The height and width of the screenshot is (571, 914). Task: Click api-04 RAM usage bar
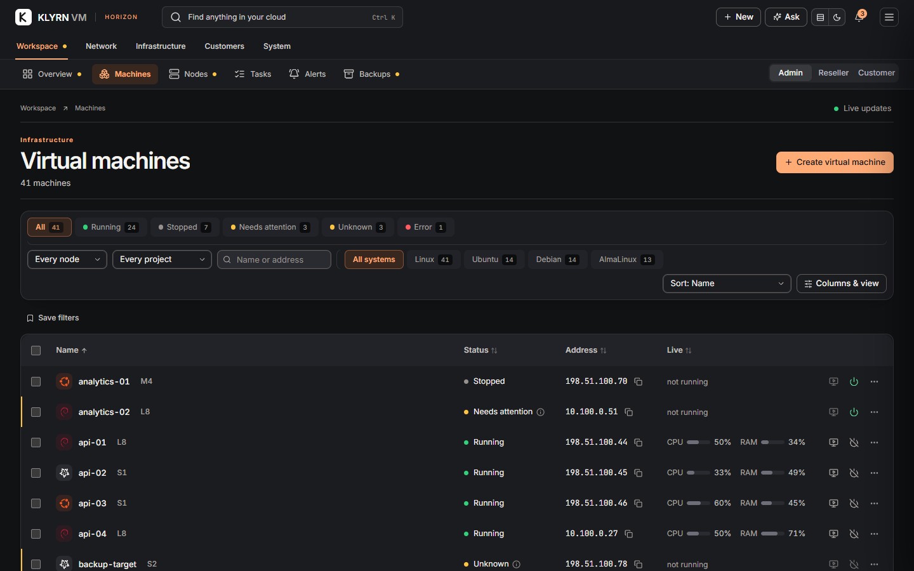click(772, 534)
